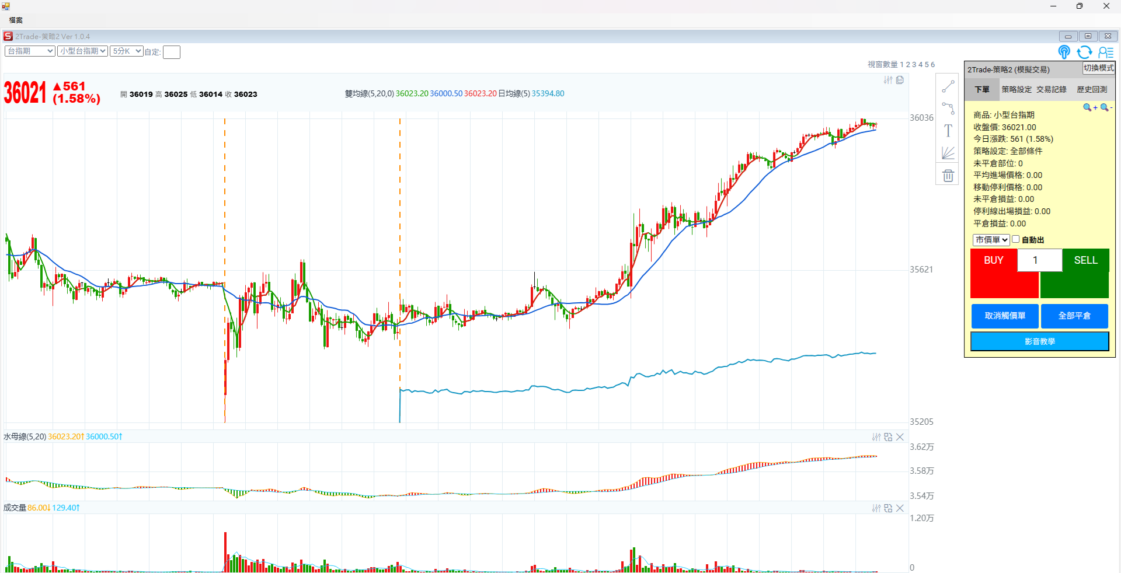The height and width of the screenshot is (573, 1121).
Task: Select the polyline drawing tool
Action: coord(948,109)
